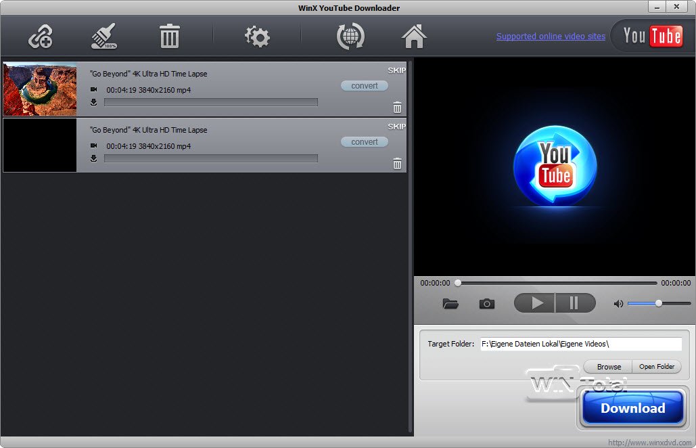This screenshot has height=448, width=696.
Task: Click SKIP on the second video
Action: click(396, 127)
